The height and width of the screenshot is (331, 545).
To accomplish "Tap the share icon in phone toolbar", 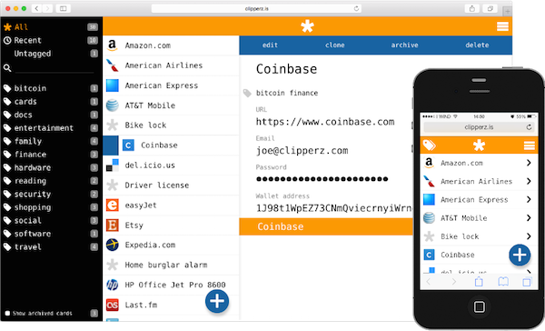I will [x=479, y=281].
